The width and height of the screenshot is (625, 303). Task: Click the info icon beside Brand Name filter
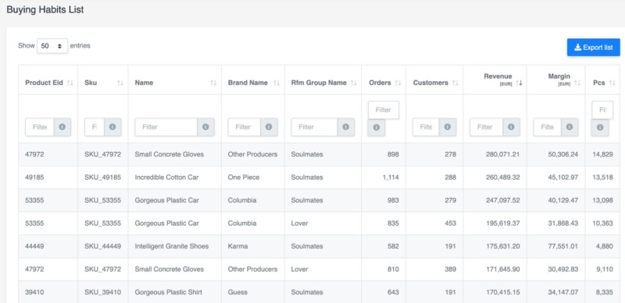tap(269, 127)
